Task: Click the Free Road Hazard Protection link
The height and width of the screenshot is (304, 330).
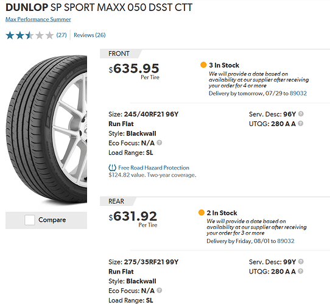Action: (x=153, y=168)
